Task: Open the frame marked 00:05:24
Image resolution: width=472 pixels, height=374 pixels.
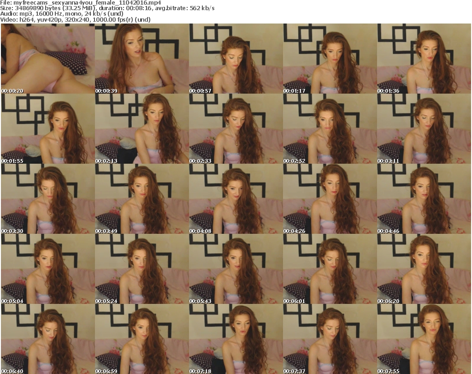Action: pyautogui.click(x=142, y=269)
